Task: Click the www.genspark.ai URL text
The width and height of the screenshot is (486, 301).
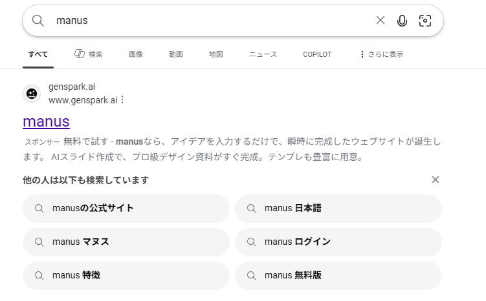Action: pyautogui.click(x=83, y=100)
